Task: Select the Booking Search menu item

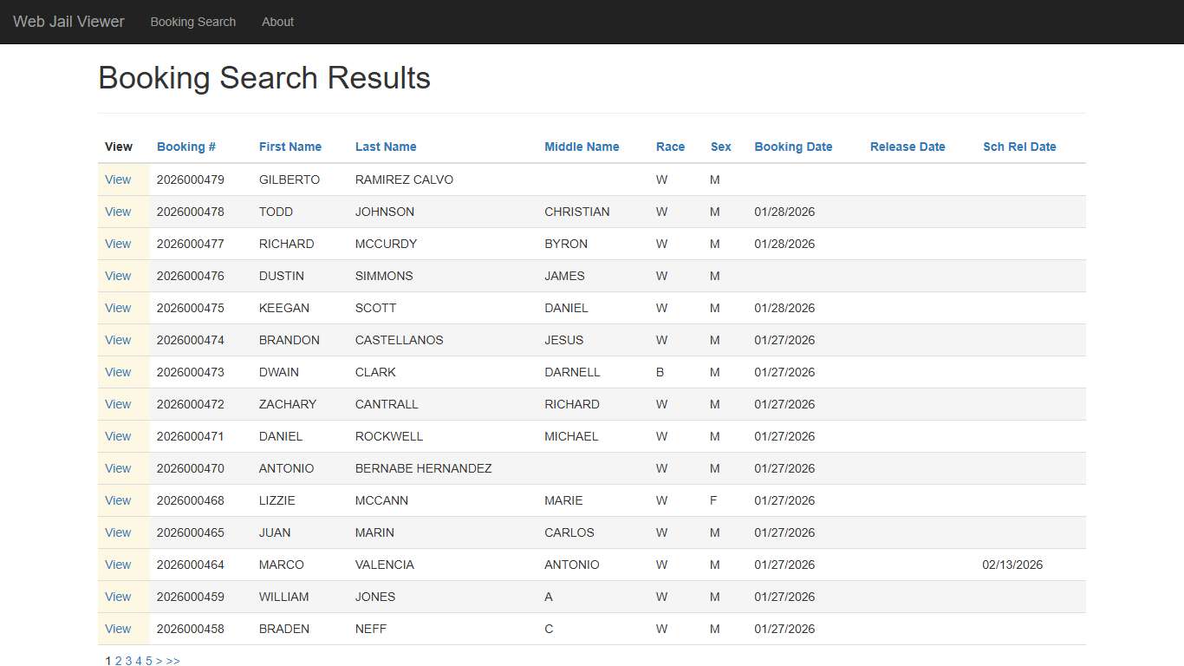Action: pos(192,22)
